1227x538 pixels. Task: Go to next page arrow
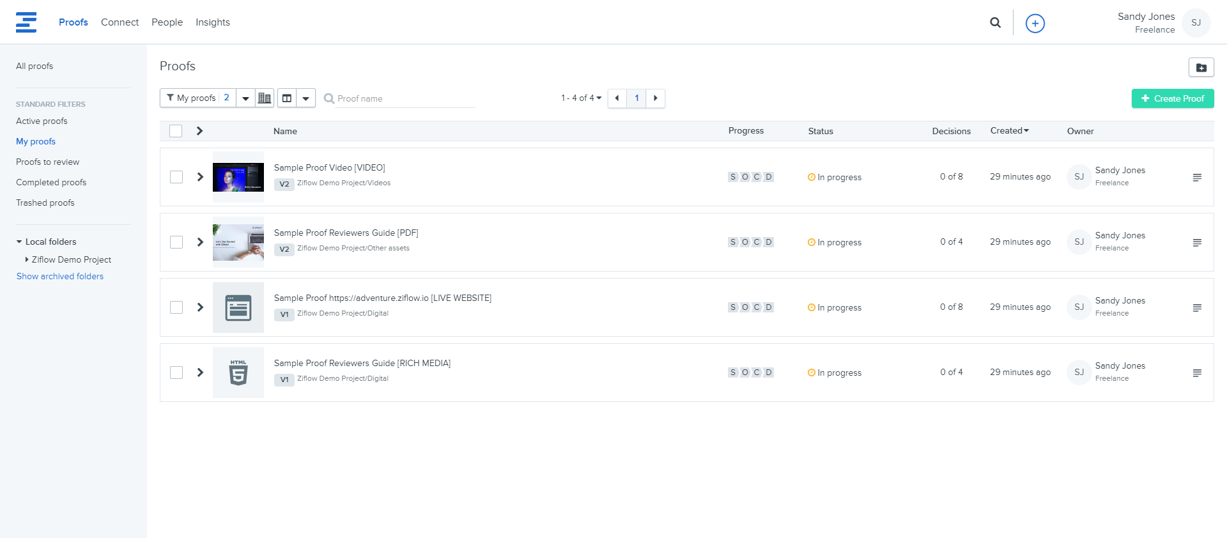point(655,98)
